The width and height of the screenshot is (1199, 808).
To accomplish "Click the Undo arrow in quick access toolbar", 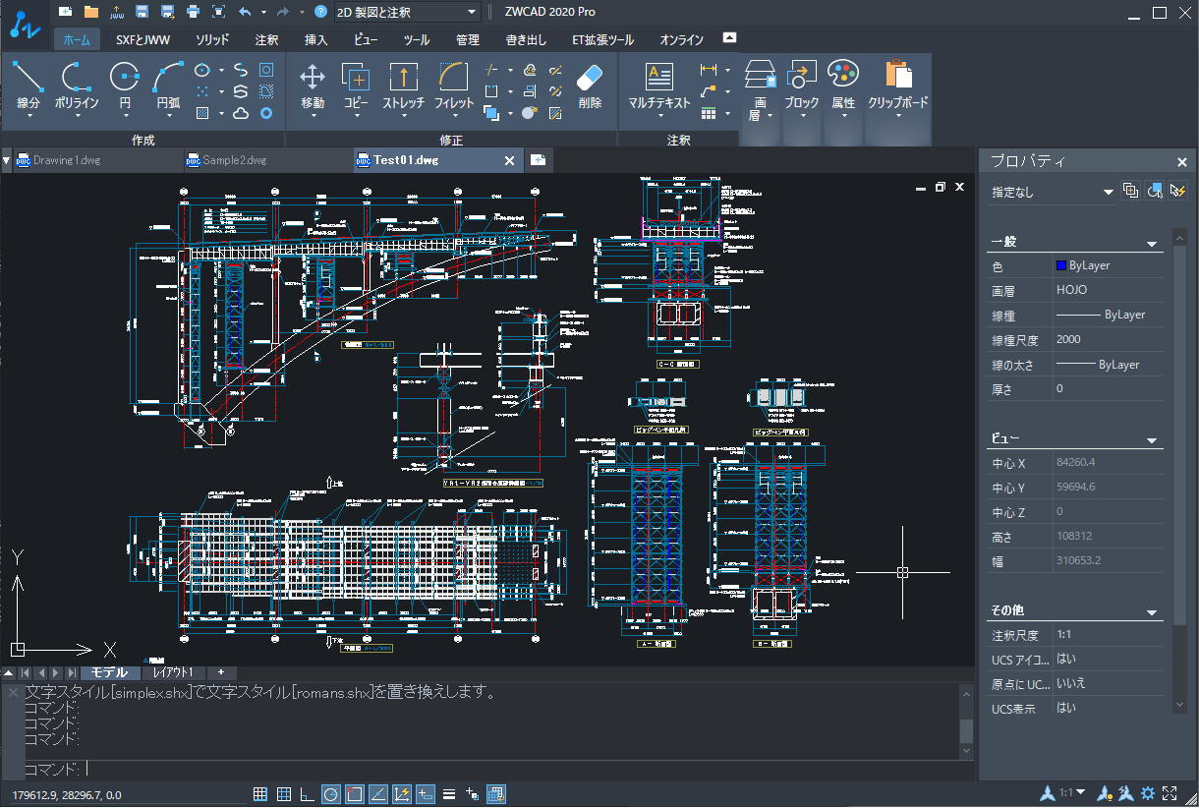I will 245,12.
